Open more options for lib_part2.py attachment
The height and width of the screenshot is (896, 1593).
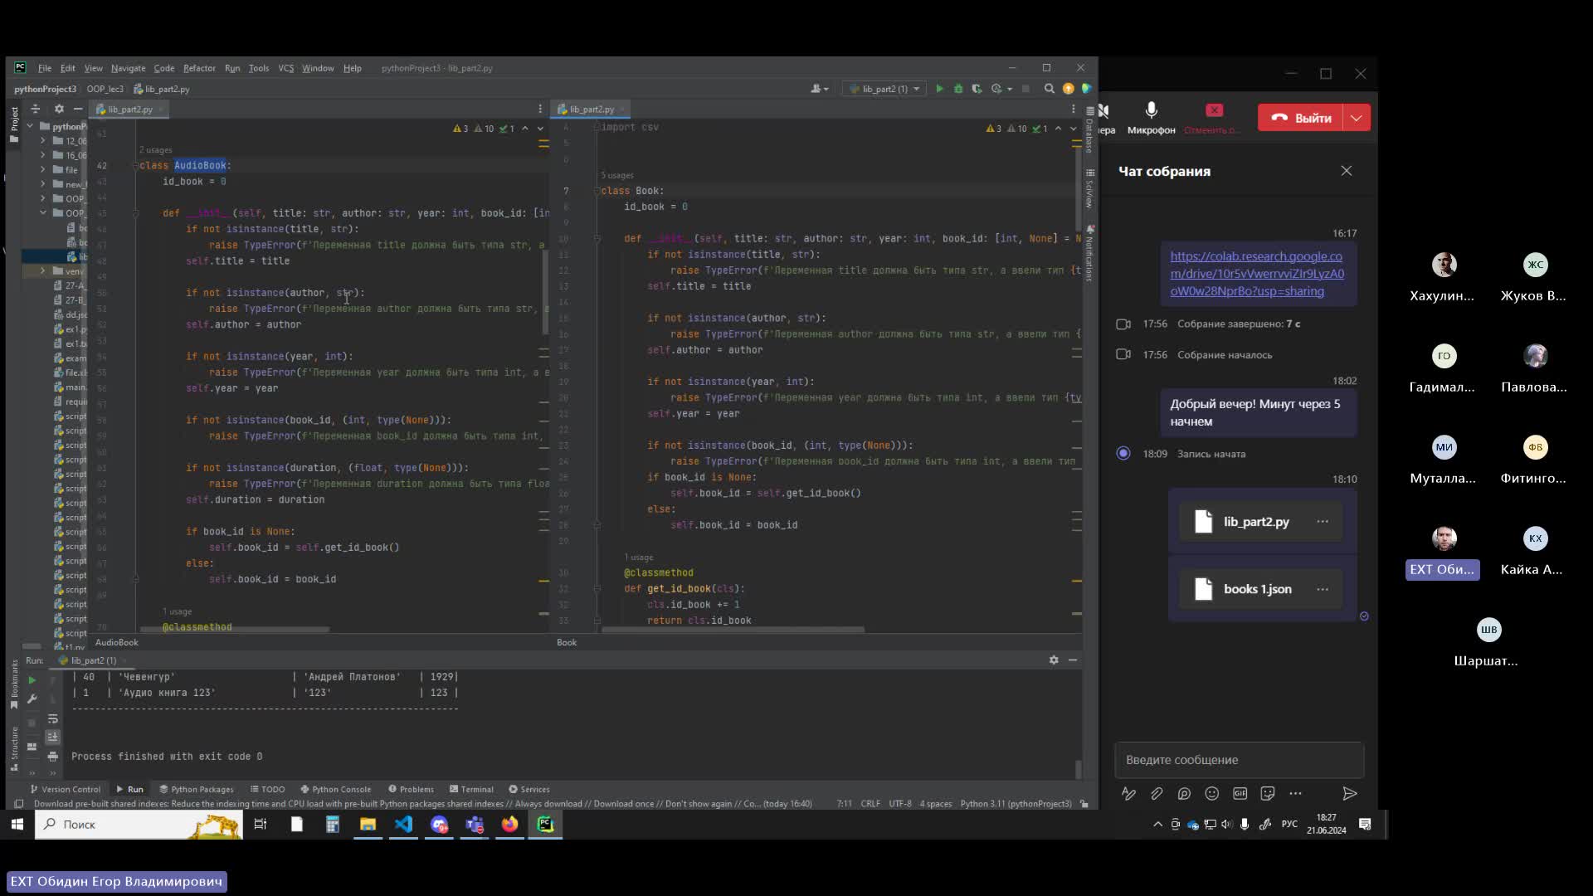(x=1323, y=522)
